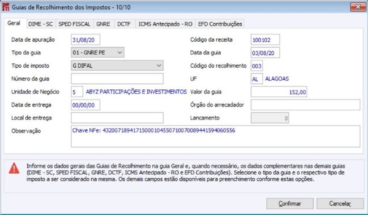368x215 pixels.
Task: Click the Unidade de Negócio label
Action: [x=35, y=92]
